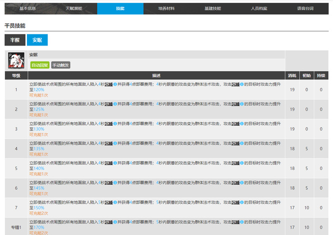
Task: Click the 140% attack value
Action: 39,168
